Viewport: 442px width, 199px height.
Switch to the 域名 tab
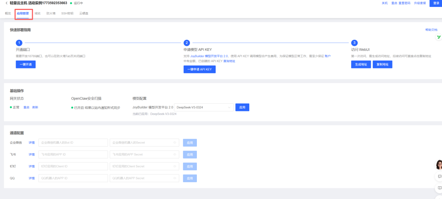tap(38, 13)
